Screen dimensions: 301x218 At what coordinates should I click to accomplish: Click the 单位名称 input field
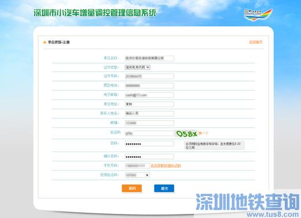[149, 58]
